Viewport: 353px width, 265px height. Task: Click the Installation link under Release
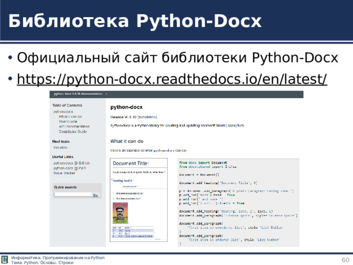pos(147,117)
